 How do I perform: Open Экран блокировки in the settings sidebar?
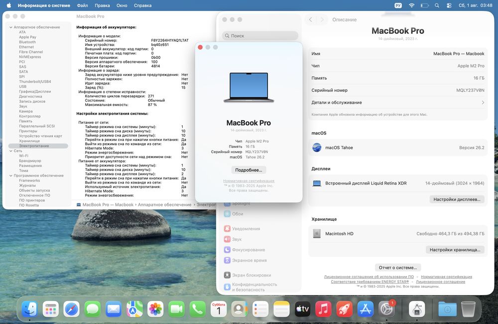[x=248, y=275]
